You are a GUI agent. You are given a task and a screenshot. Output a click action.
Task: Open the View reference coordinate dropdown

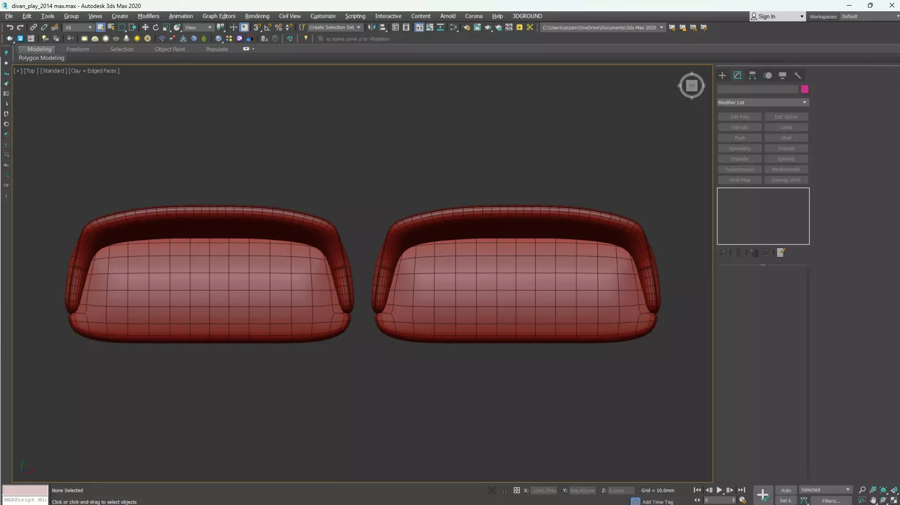pyautogui.click(x=198, y=27)
